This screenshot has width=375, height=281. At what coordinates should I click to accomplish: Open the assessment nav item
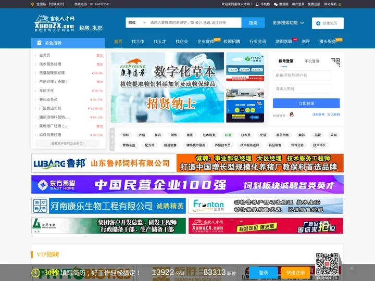pyautogui.click(x=306, y=42)
